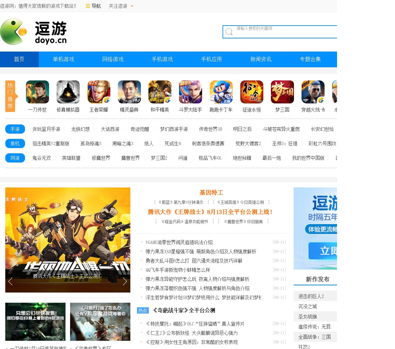Open the E3 8款游戏 thumbnail
The height and width of the screenshot is (349, 395).
[35, 322]
